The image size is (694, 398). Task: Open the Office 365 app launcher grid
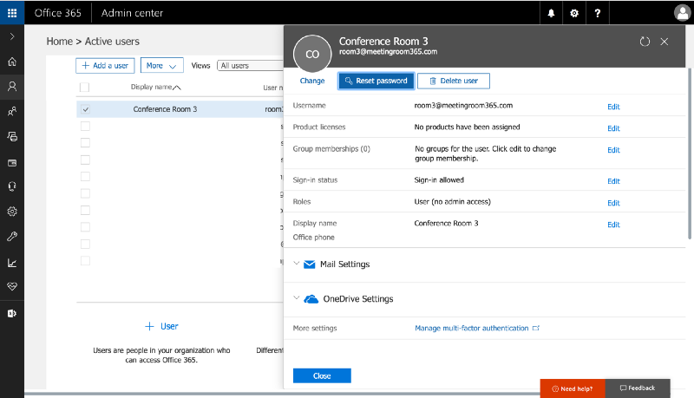coord(12,13)
